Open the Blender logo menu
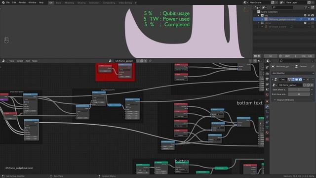316x178 pixels. (3, 2)
